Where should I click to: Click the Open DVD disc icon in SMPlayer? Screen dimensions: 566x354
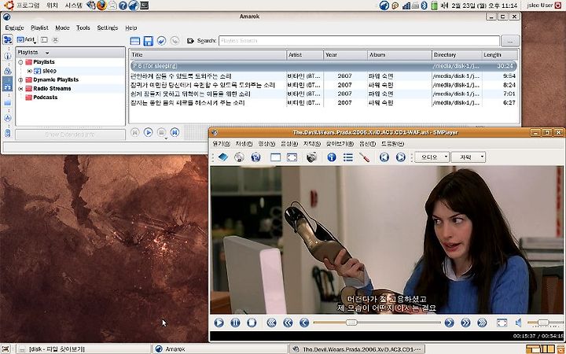[x=239, y=157]
